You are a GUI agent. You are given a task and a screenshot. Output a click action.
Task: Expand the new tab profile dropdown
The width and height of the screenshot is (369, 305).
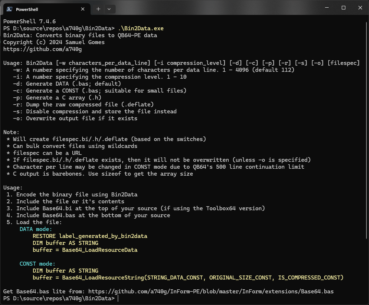pyautogui.click(x=109, y=9)
